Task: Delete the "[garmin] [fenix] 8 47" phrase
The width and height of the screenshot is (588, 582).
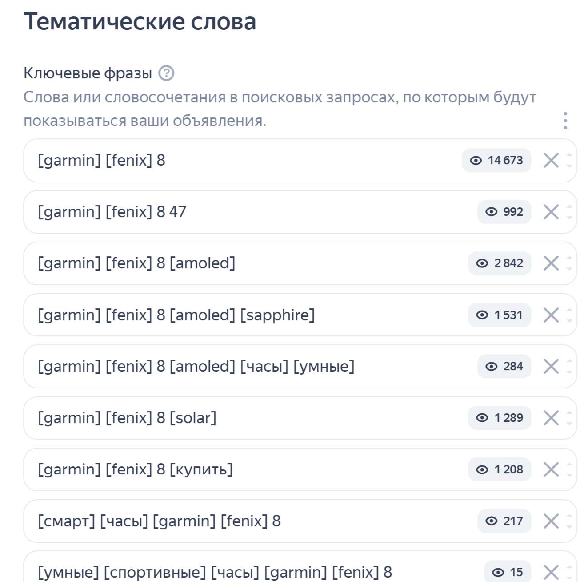Action: click(x=551, y=212)
